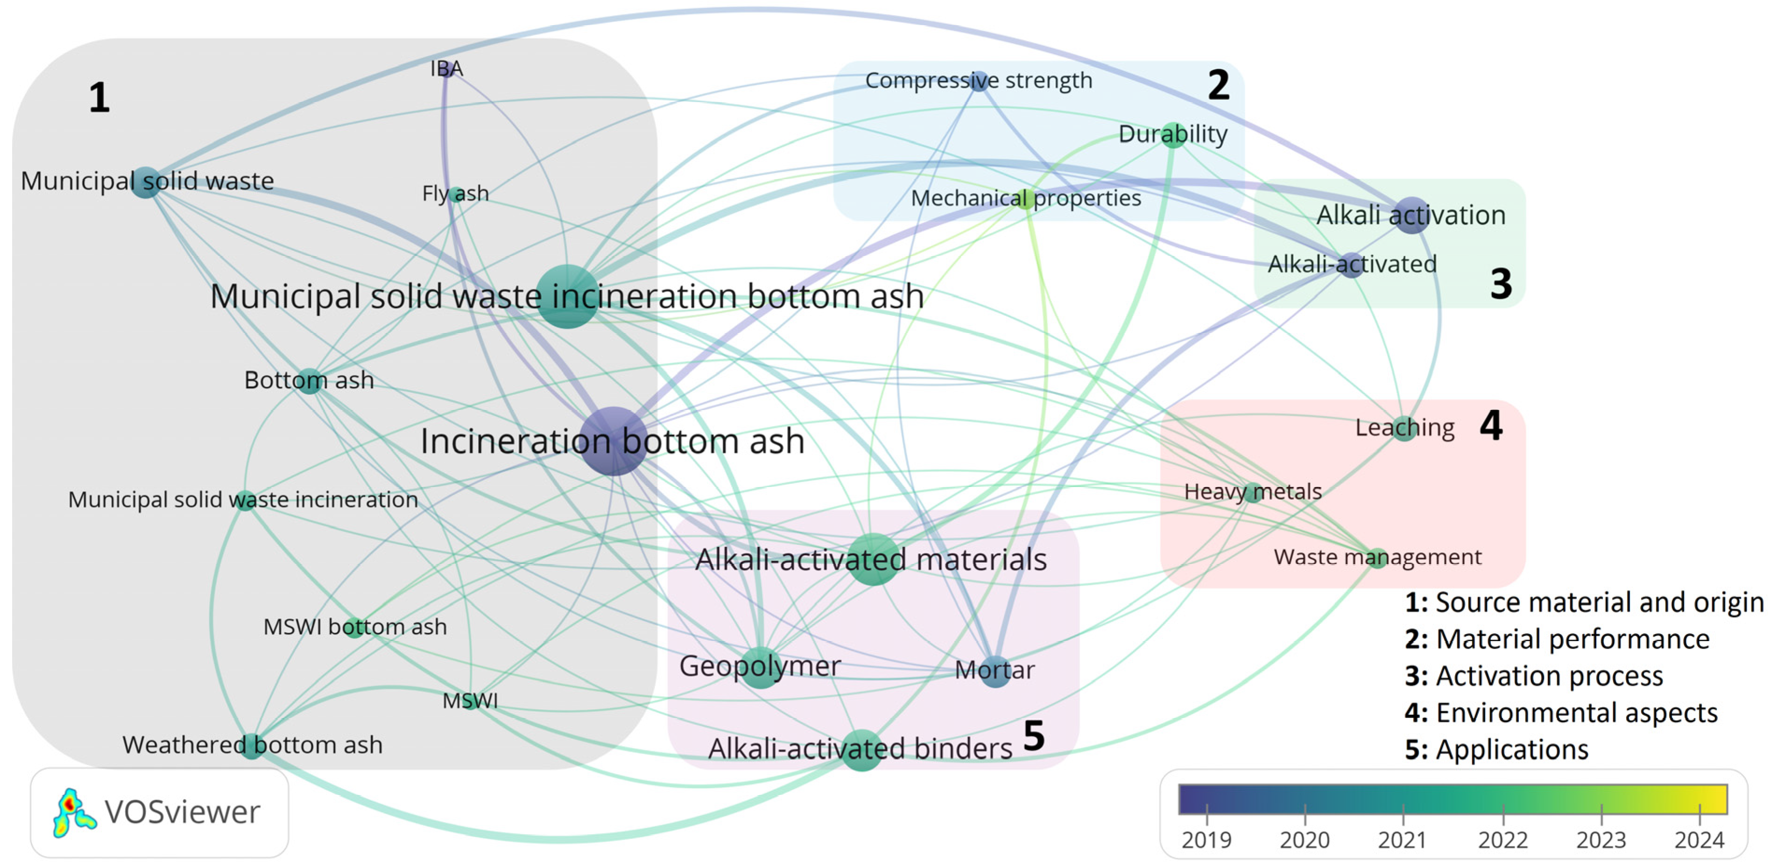Click the Municipal solid waste node
This screenshot has width=1771, height=866.
[x=146, y=182]
